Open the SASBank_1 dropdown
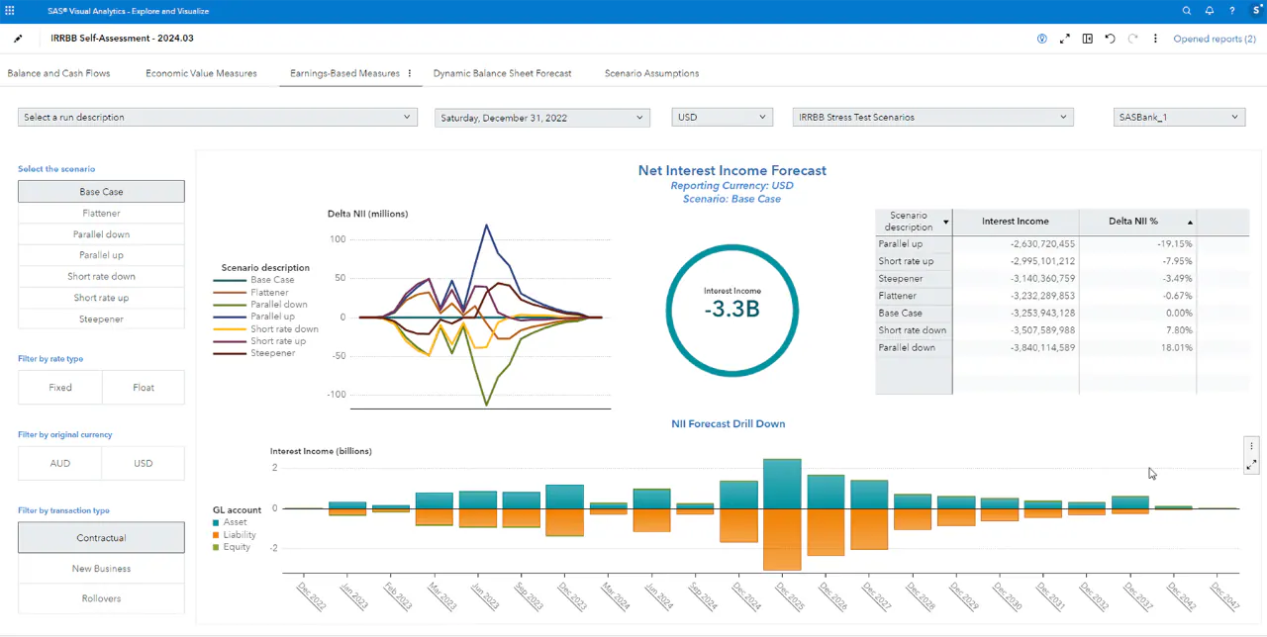 click(x=1178, y=117)
